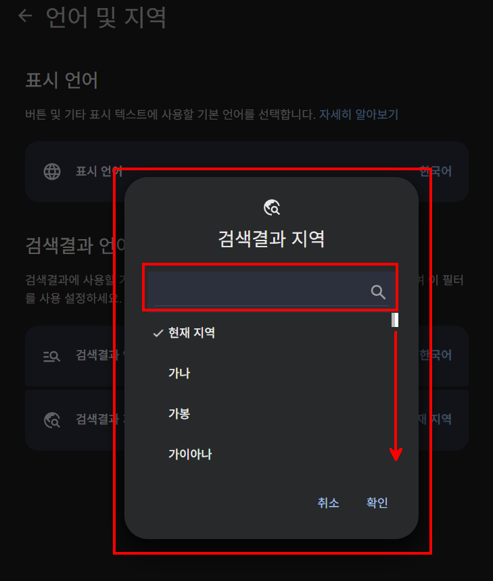The image size is (493, 581).
Task: Open the 자세히 알아보기 link
Action: pos(358,114)
